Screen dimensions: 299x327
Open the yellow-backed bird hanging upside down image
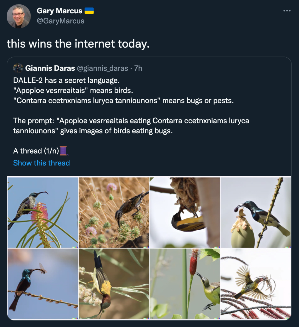pos(114,283)
